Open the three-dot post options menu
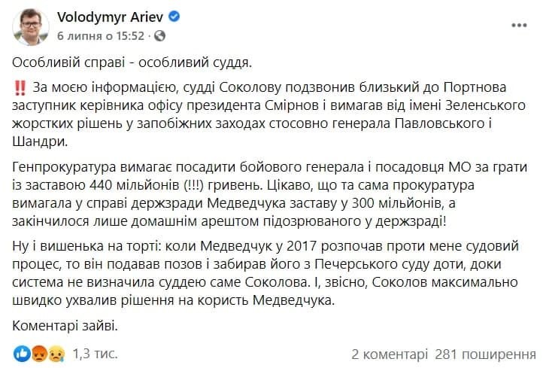Image resolution: width=543 pixels, height=368 pixels. [517, 23]
